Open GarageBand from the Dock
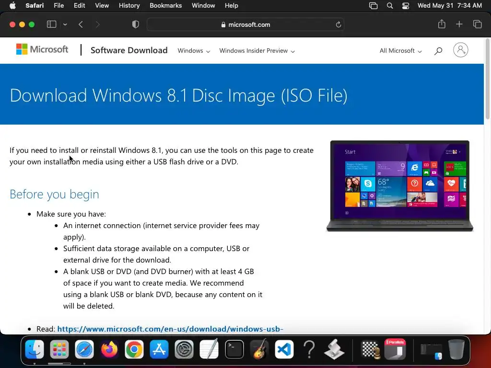The height and width of the screenshot is (368, 491). (259, 349)
